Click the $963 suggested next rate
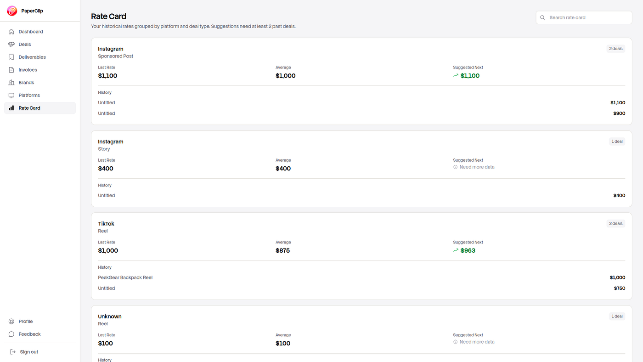The height and width of the screenshot is (362, 643). tap(468, 251)
